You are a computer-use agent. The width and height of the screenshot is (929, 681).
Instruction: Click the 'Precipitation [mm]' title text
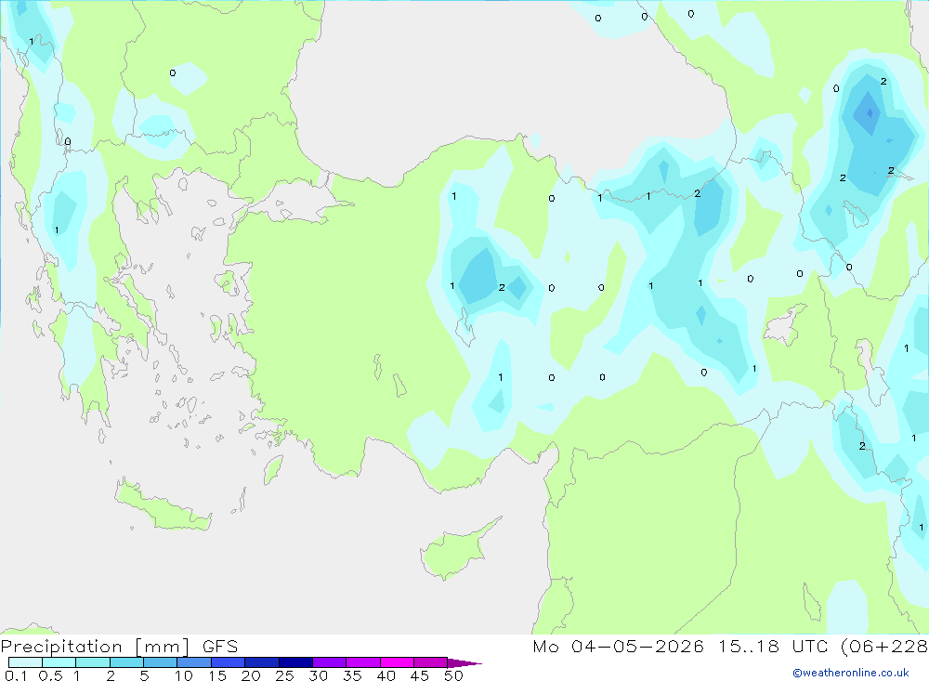click(96, 647)
